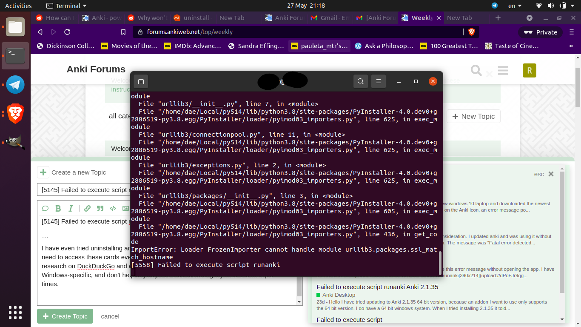581x327 pixels.
Task: Apply blockquote using the quote-marks icon
Action: click(x=100, y=208)
